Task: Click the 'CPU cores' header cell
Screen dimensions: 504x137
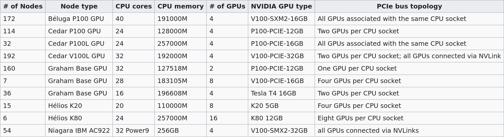Action: tap(134, 7)
